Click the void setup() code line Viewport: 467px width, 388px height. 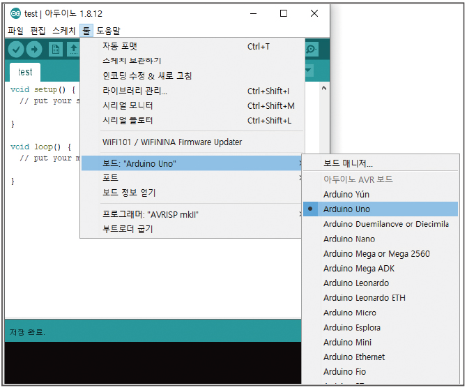43,89
